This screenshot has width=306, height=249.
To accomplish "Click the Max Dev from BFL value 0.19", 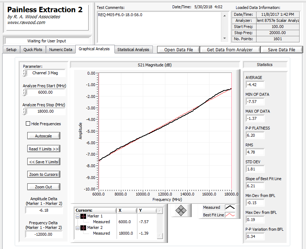I will click(255, 220).
